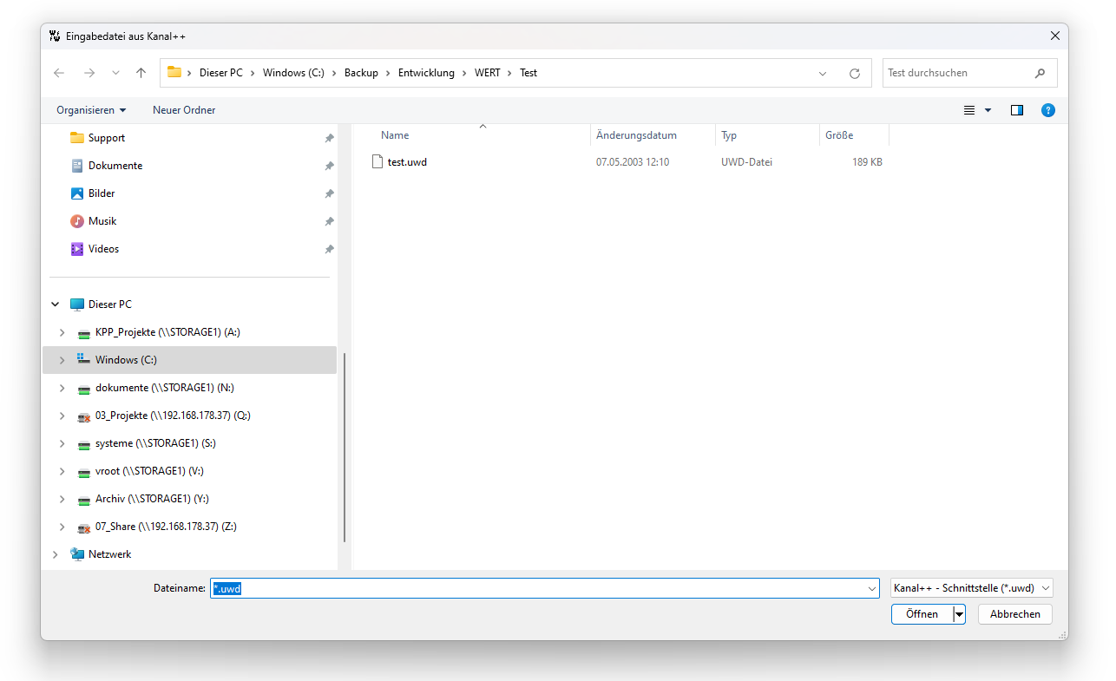The image size is (1116, 681).
Task: Open the Musik quick access folder
Action: (102, 221)
